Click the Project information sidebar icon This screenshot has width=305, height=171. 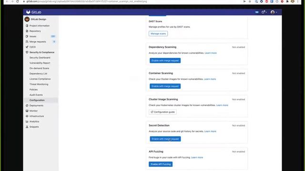coord(27,26)
